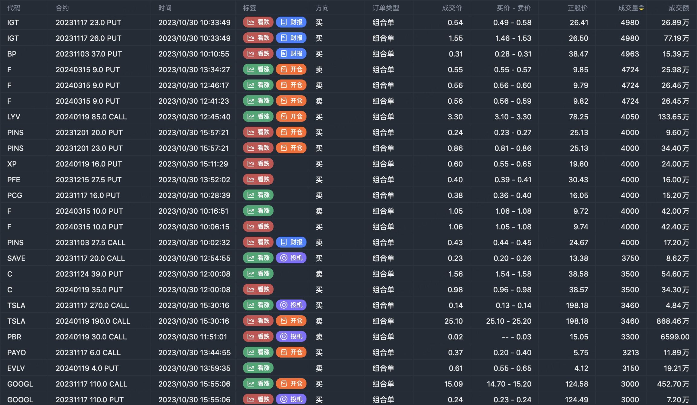Select the 133.65万 turnover value
Viewport: 697px width, 405px height.
point(673,117)
